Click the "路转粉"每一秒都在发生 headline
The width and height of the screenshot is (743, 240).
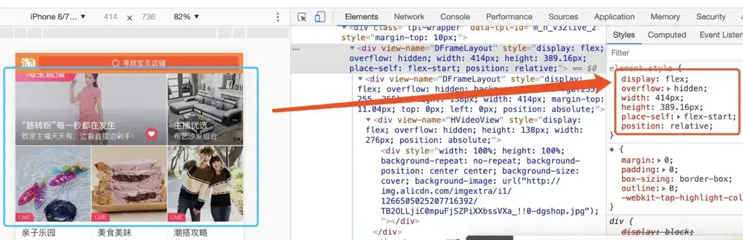[68, 126]
